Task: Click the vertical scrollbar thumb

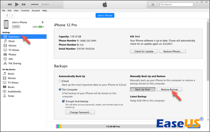Action: [x=208, y=51]
